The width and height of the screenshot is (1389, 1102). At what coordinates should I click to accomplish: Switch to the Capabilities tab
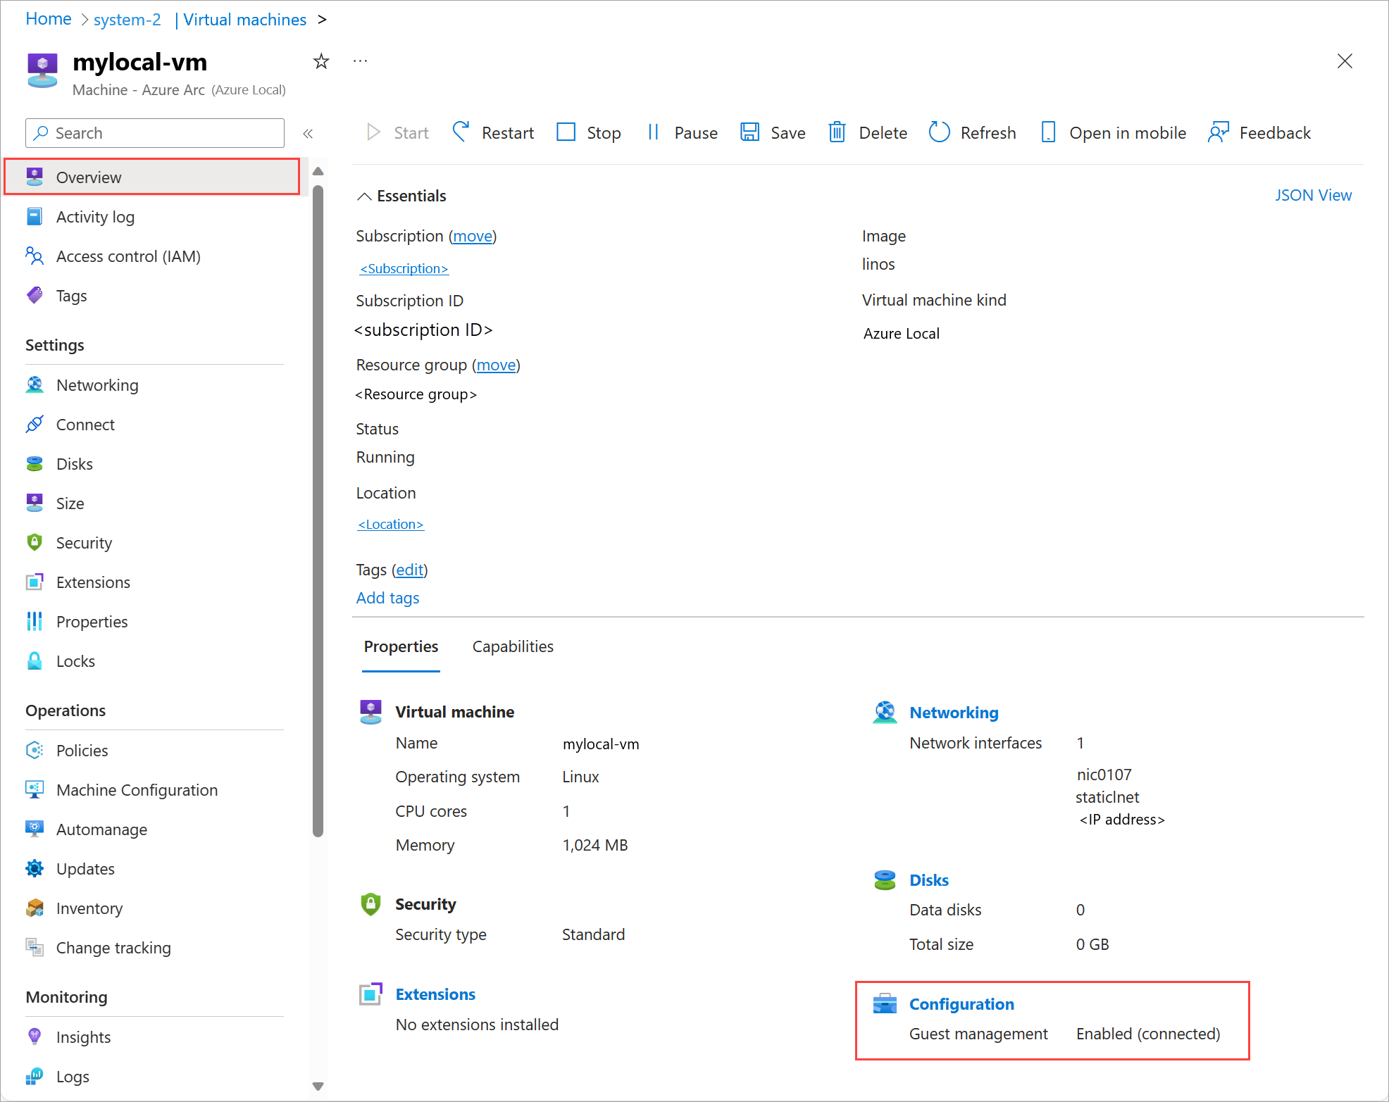point(512,646)
